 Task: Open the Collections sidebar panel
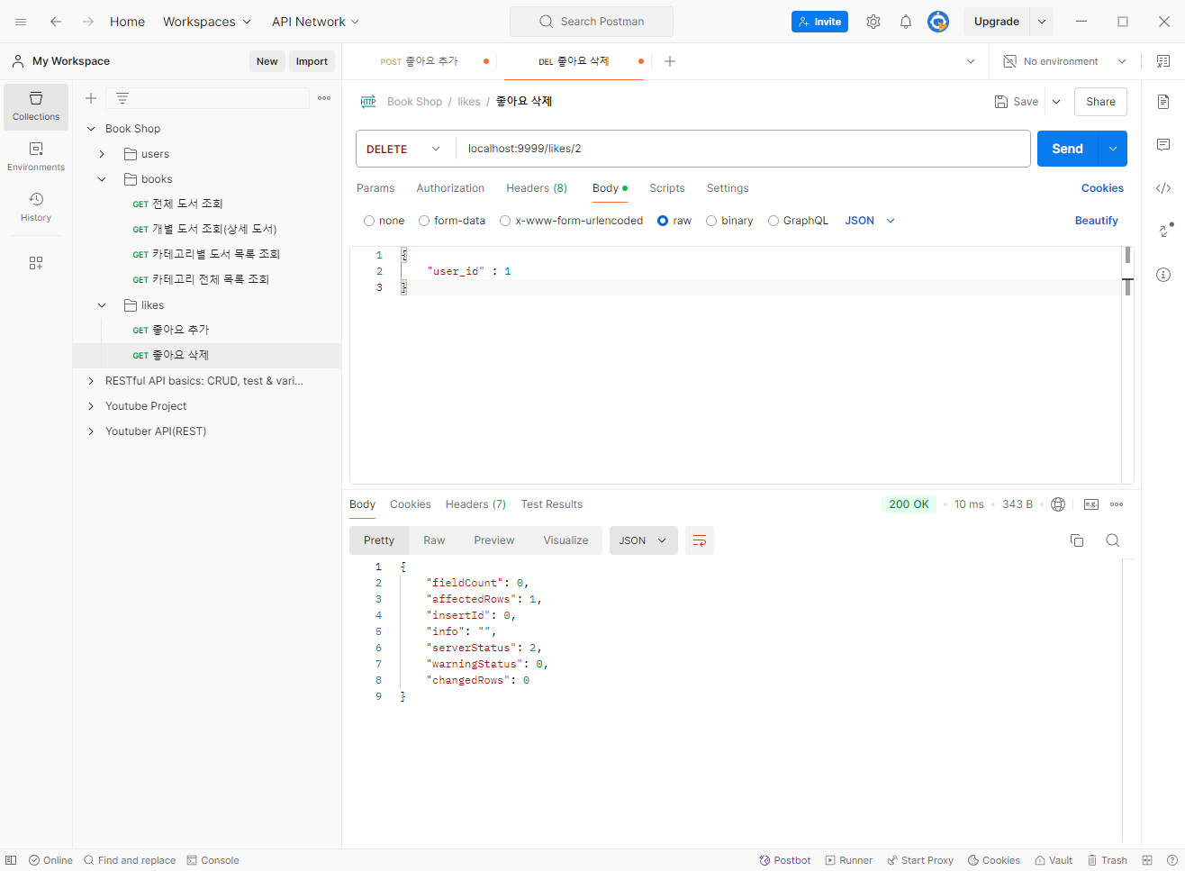click(x=36, y=106)
